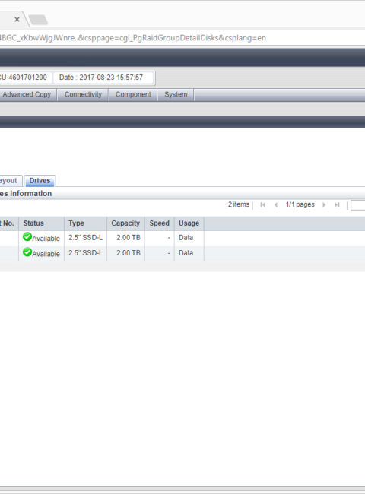This screenshot has height=494, width=365.
Task: Click first row green Available status icon
Action: coord(27,236)
